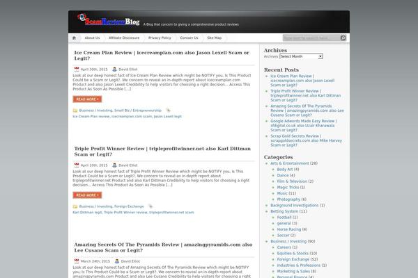The height and width of the screenshot is (278, 418).
Task: Open Magic Tricks category
Action: 288,187
